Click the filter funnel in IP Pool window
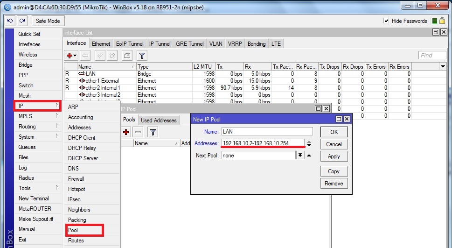 tap(153, 132)
